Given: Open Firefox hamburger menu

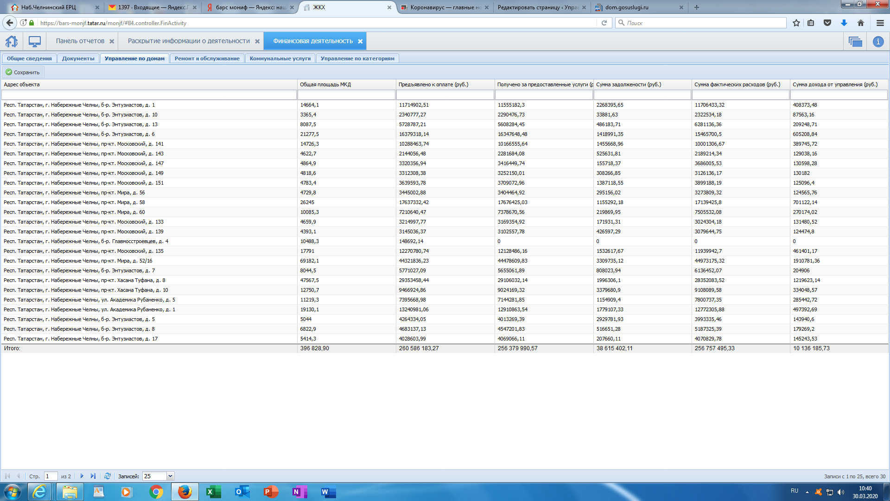Looking at the screenshot, I should (x=880, y=23).
